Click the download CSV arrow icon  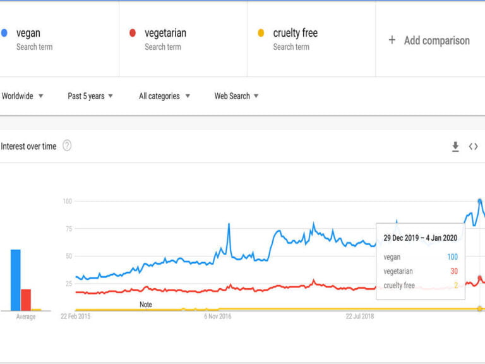(x=455, y=147)
